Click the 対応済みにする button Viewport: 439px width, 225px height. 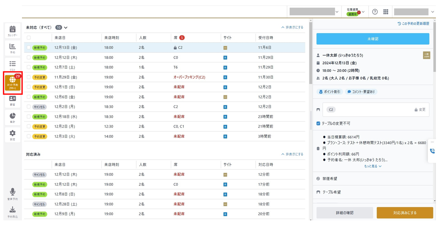click(405, 213)
